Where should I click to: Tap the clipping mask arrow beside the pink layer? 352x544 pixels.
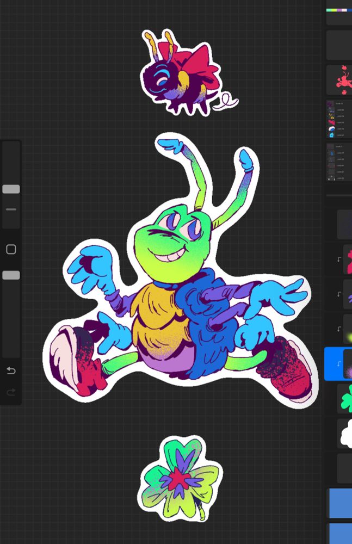339,259
